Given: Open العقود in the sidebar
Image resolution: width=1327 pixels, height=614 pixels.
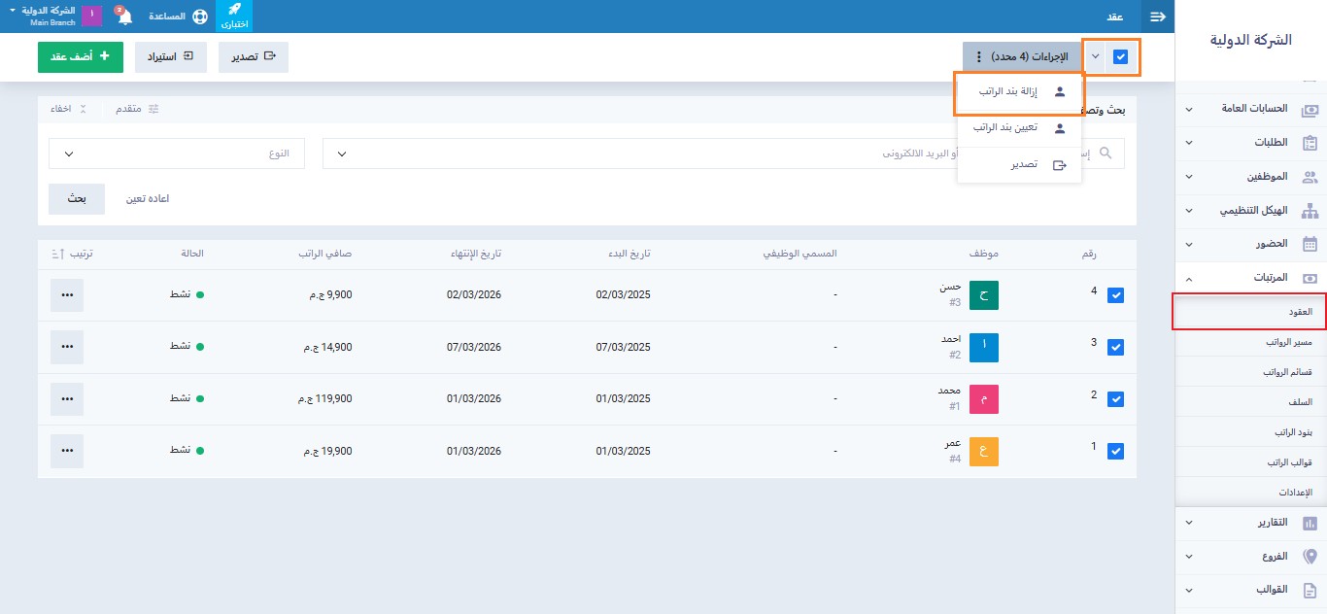Looking at the screenshot, I should 1251,312.
